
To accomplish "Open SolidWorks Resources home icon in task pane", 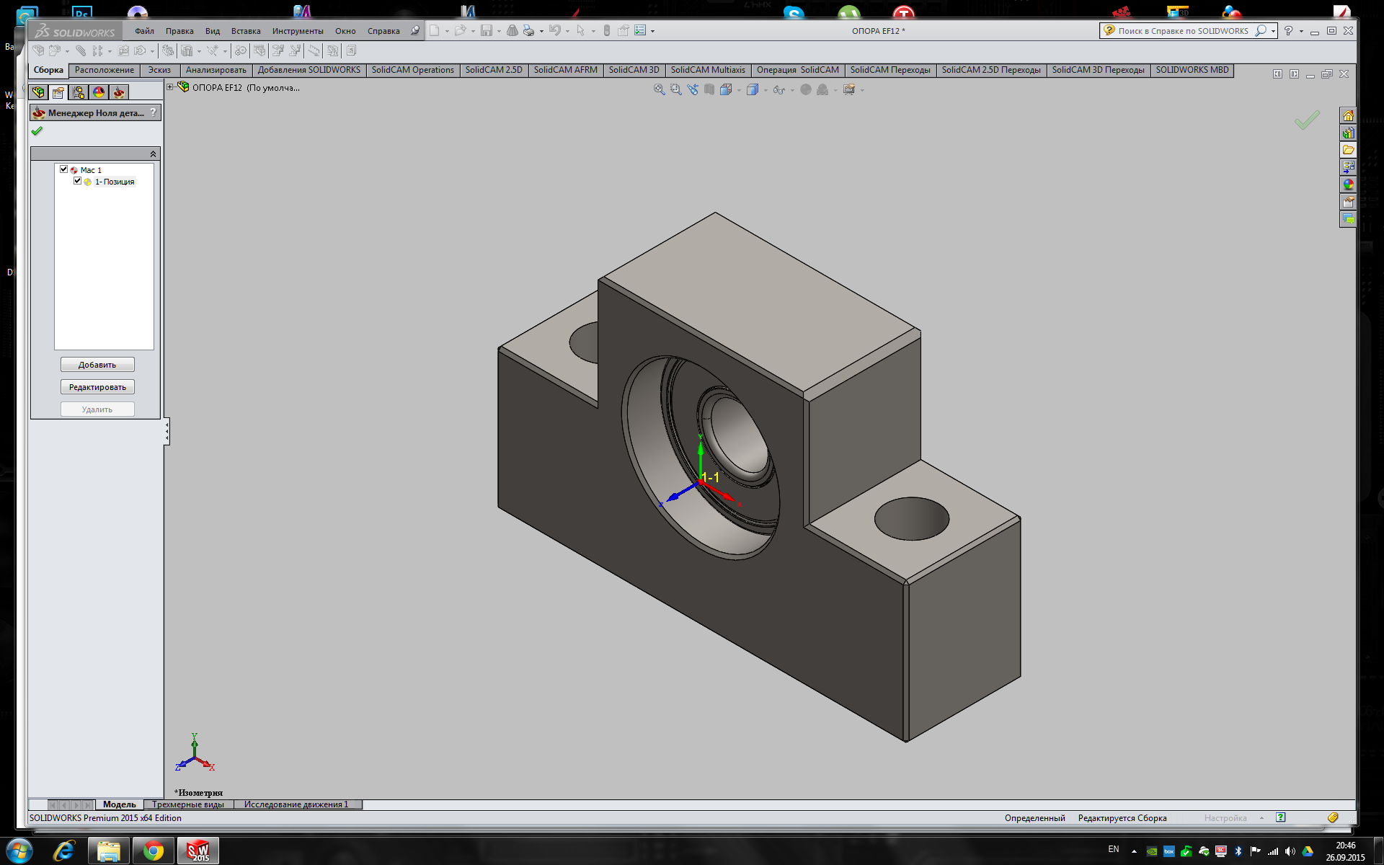I will coord(1348,115).
